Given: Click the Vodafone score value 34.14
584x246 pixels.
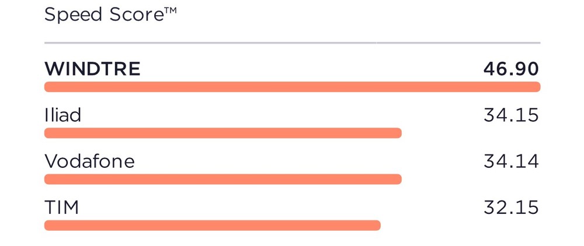Looking at the screenshot, I should point(512,161).
